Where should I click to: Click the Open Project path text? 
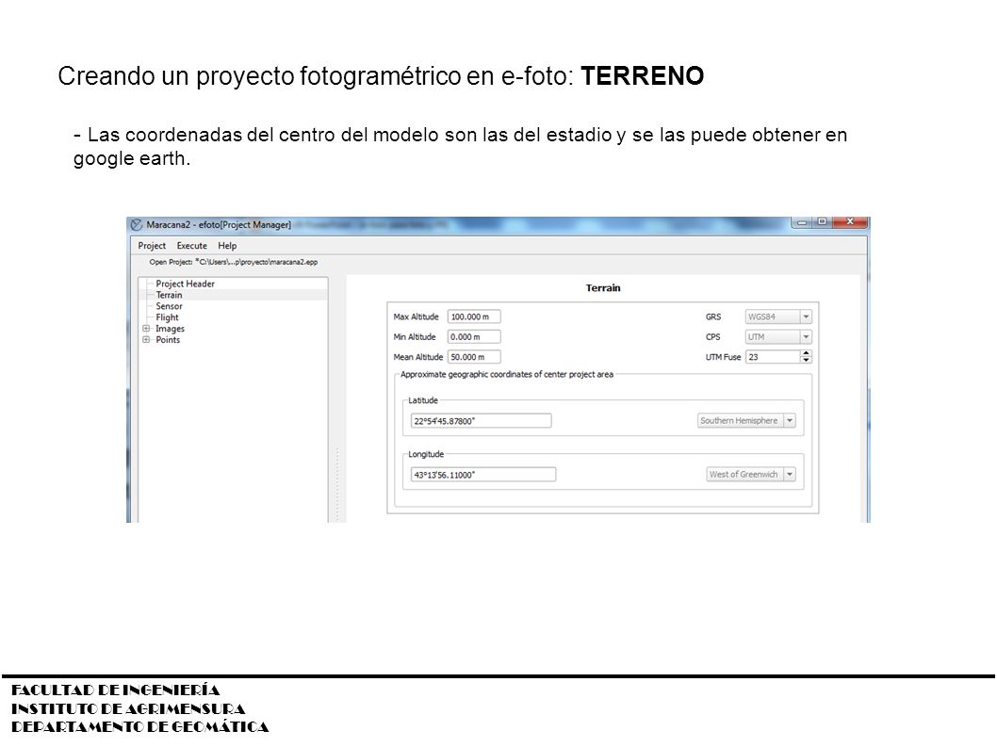click(234, 262)
